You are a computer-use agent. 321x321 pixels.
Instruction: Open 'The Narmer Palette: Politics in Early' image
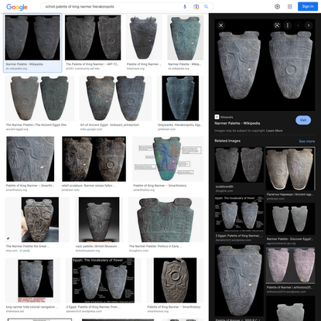[x=166, y=220]
